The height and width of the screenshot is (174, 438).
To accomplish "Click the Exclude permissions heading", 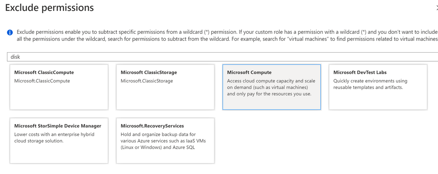I will 50,8.
